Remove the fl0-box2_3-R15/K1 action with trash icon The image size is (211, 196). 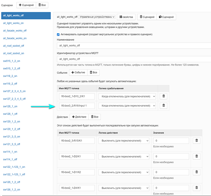click(x=197, y=140)
